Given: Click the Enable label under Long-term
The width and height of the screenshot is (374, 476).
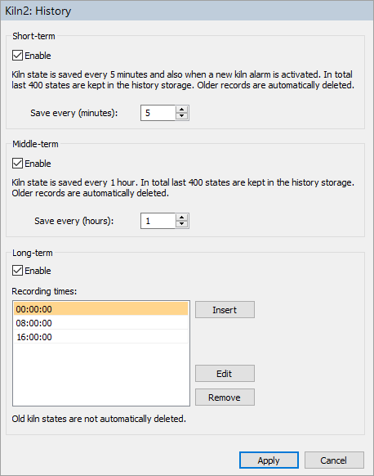Looking at the screenshot, I should [38, 271].
